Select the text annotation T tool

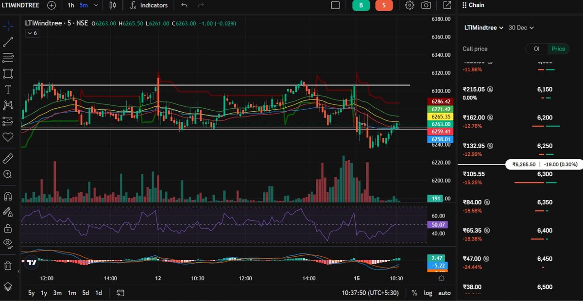[x=8, y=89]
